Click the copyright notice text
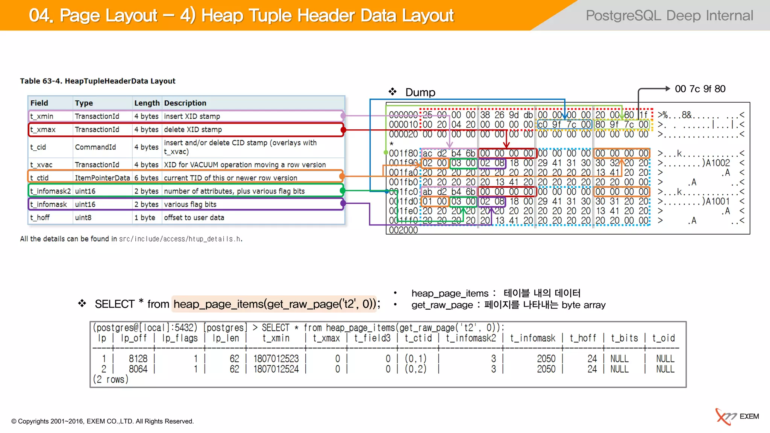This screenshot has width=770, height=433. click(102, 421)
